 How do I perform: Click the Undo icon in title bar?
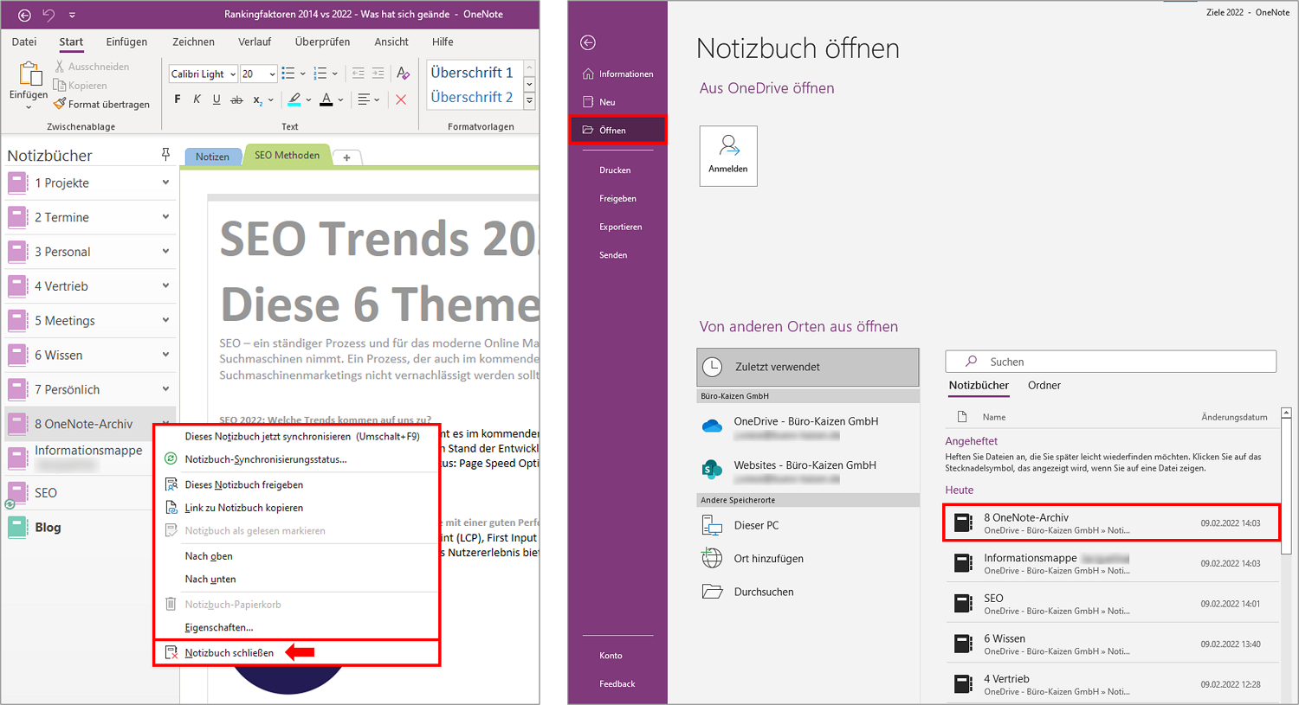(49, 15)
